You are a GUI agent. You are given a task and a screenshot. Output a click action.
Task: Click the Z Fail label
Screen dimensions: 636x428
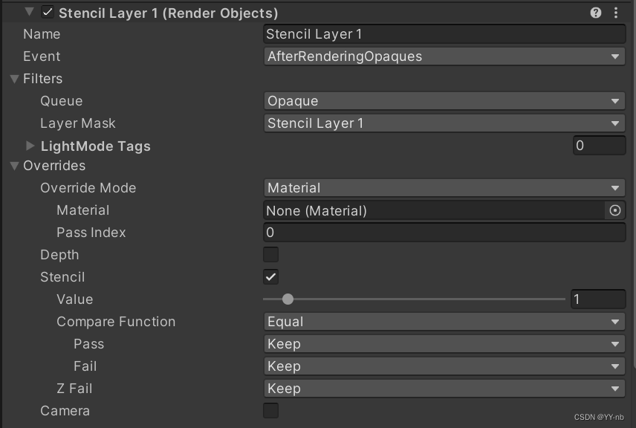pyautogui.click(x=74, y=389)
